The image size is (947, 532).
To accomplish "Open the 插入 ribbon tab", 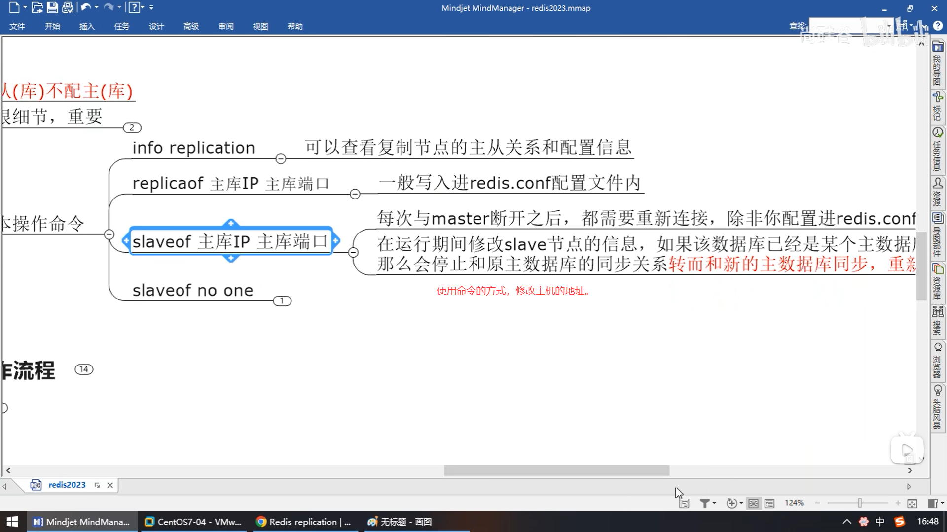I will pos(87,26).
